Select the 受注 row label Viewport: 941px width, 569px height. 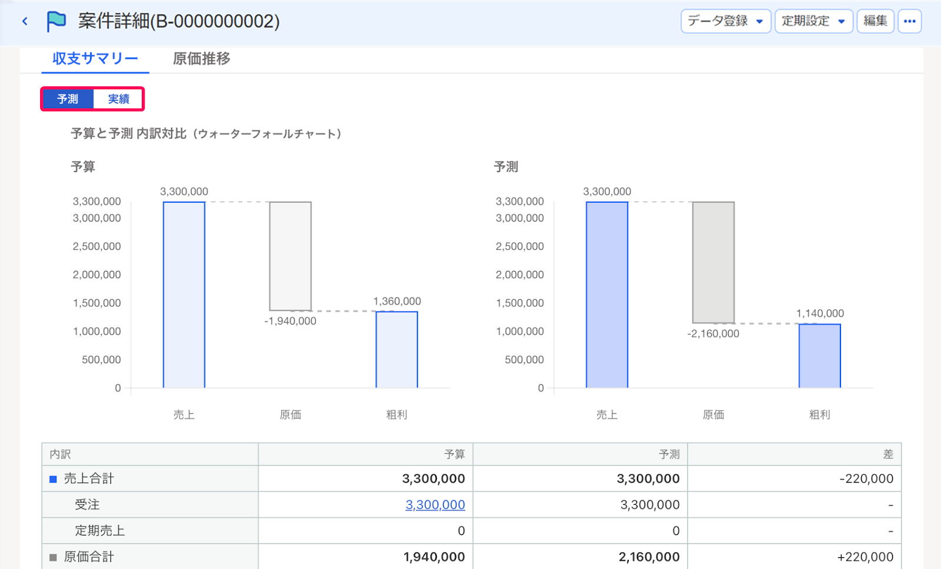click(87, 504)
